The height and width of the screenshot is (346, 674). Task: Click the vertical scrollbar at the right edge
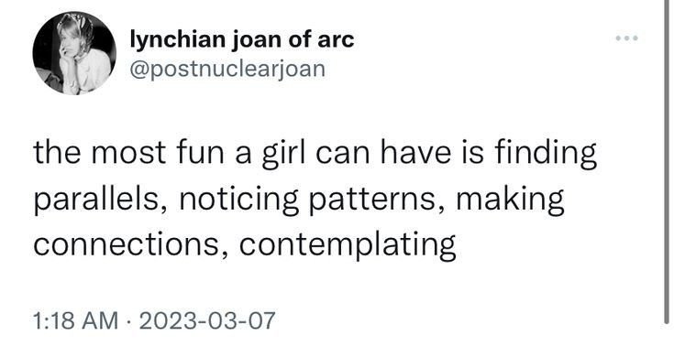[667, 163]
